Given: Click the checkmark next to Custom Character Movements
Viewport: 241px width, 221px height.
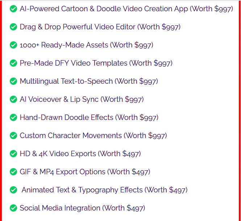Looking at the screenshot, I should tap(13, 135).
